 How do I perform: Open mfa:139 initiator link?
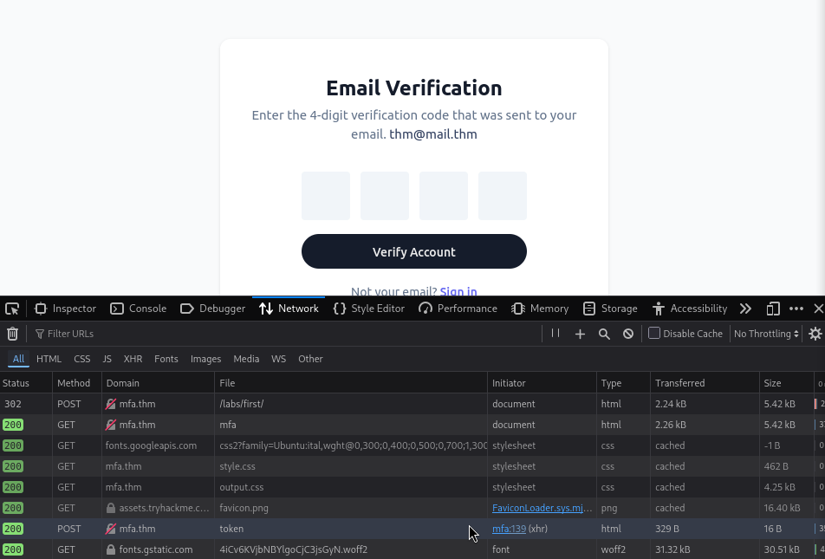point(509,529)
